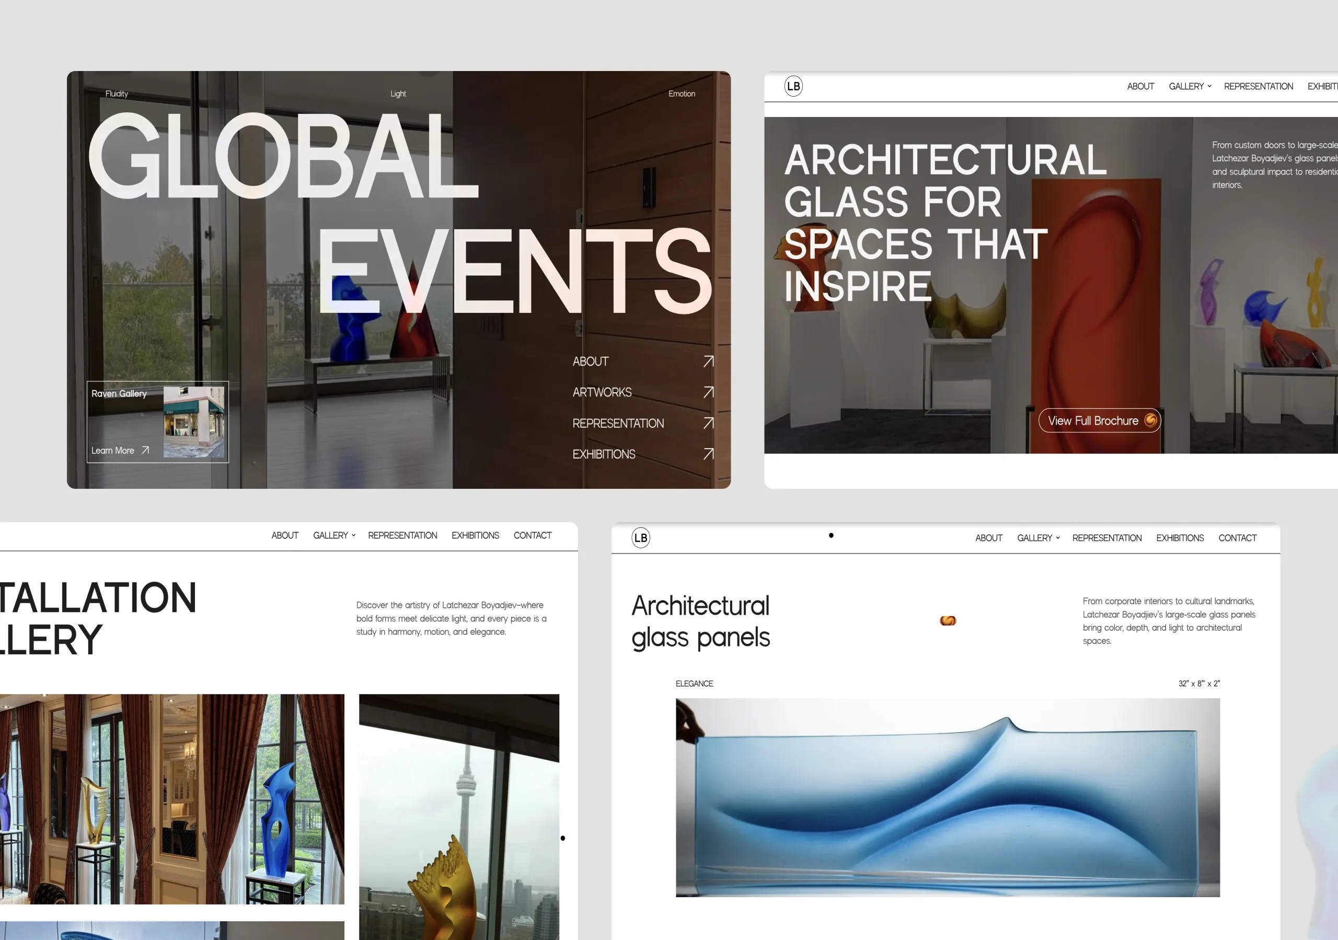
Task: Click the arrow icon next to Learn More
Action: tap(145, 450)
